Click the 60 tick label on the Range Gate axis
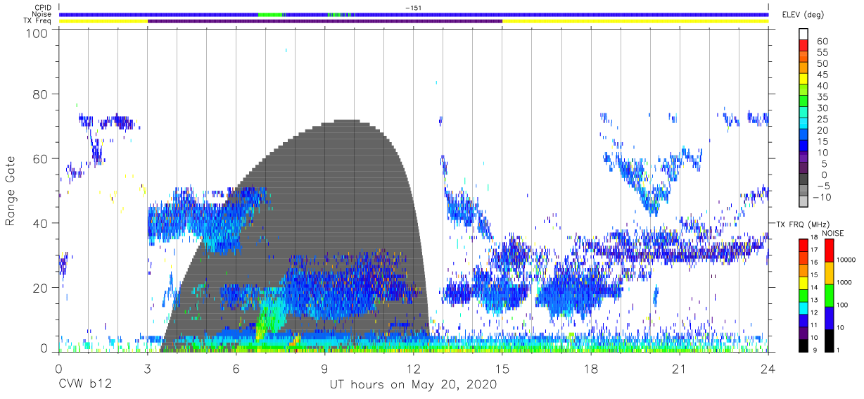 pos(41,159)
